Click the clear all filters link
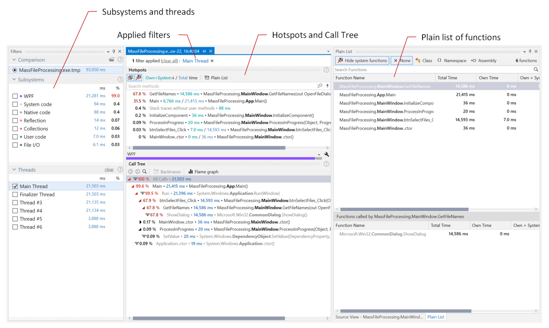The width and height of the screenshot is (549, 328). (x=169, y=61)
